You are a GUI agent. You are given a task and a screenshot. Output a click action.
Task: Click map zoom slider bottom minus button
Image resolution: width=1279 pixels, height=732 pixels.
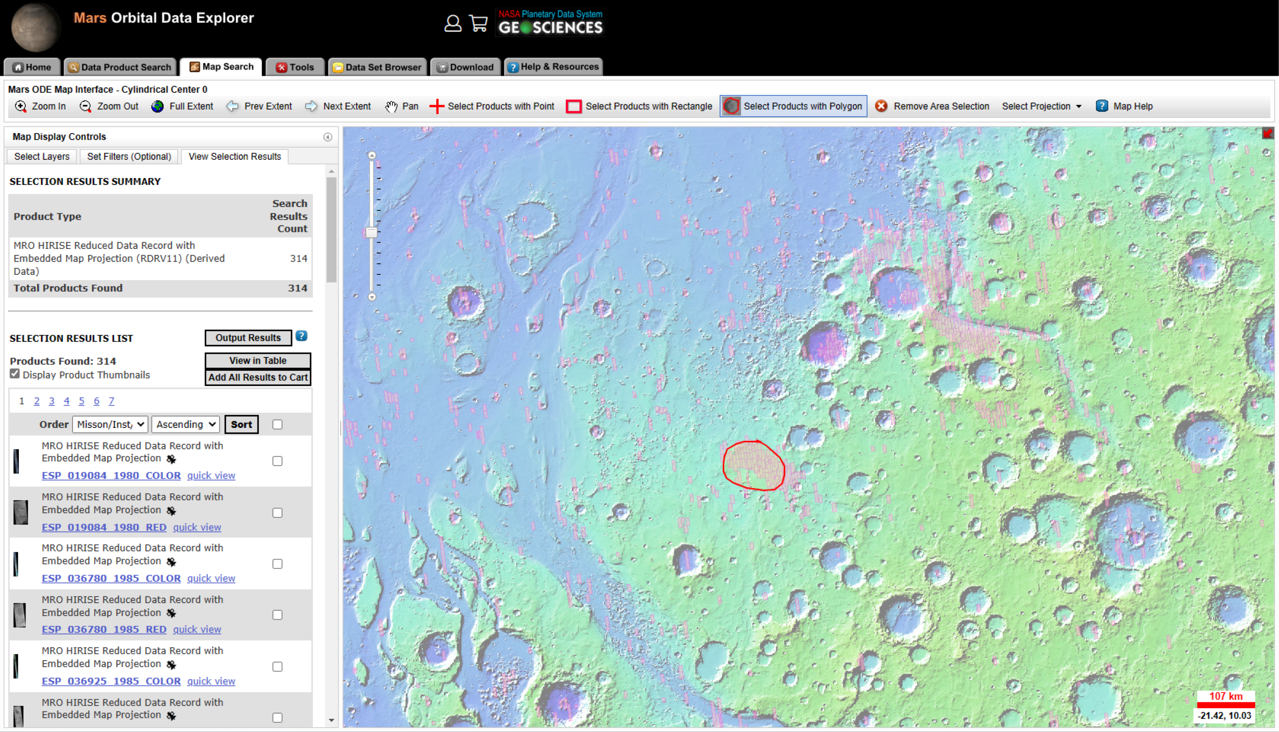[371, 297]
